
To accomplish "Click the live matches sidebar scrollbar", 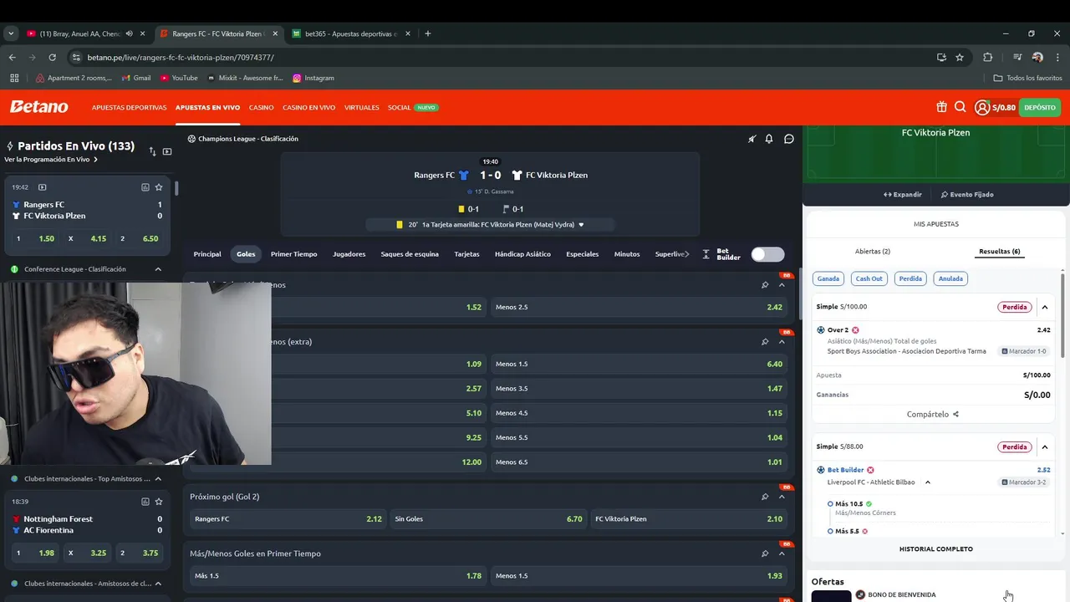I will tap(176, 188).
